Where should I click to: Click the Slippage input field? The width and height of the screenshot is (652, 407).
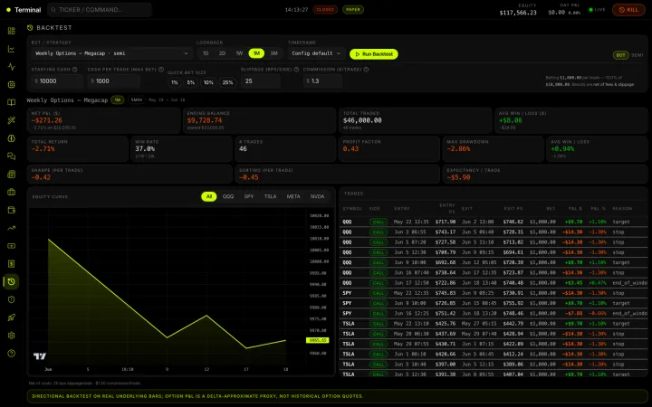(260, 81)
